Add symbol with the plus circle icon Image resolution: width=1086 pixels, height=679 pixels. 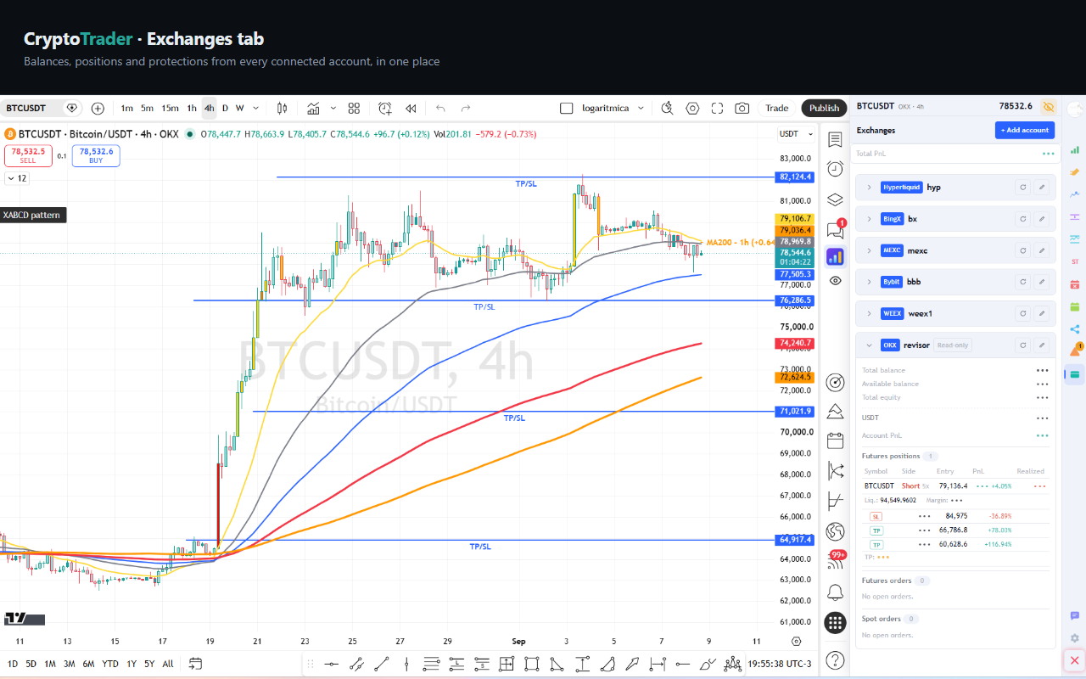tap(98, 108)
